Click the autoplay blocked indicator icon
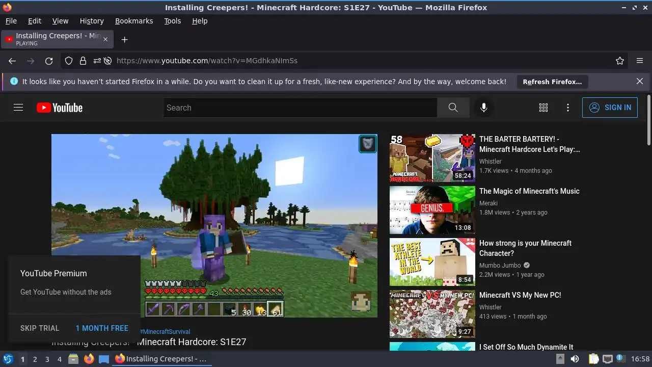Image resolution: width=652 pixels, height=367 pixels. [x=107, y=61]
